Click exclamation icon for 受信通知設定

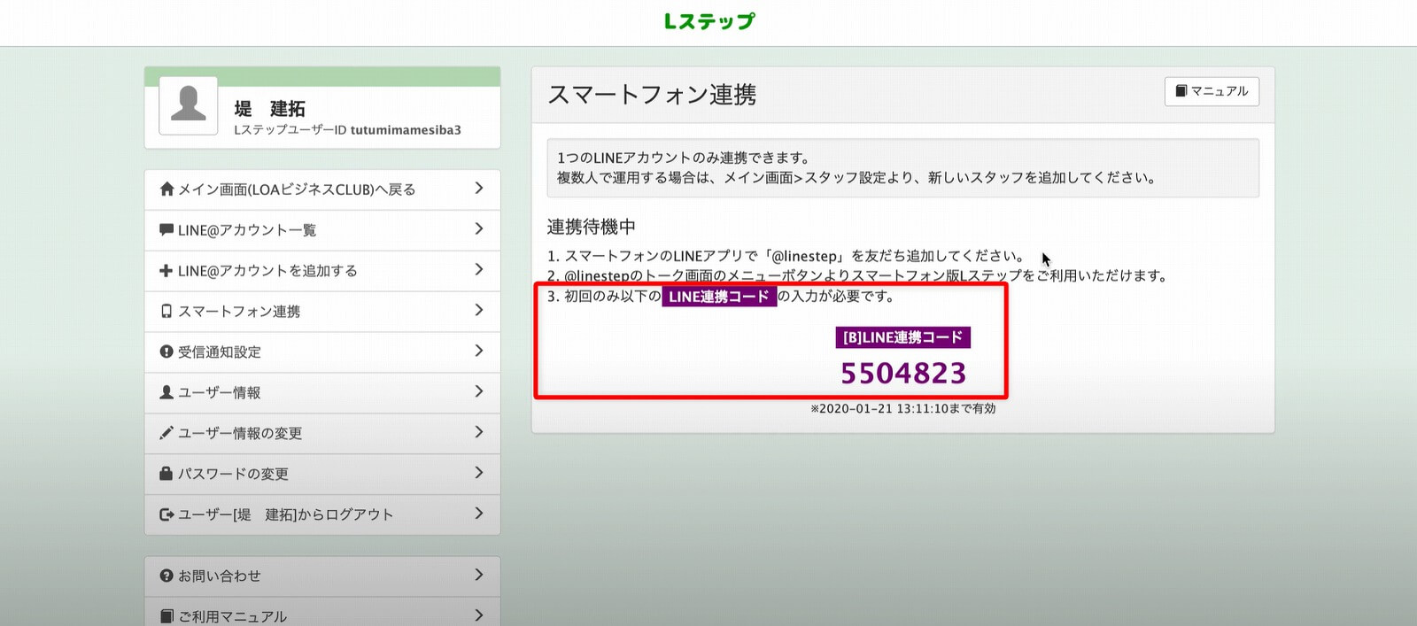point(166,352)
